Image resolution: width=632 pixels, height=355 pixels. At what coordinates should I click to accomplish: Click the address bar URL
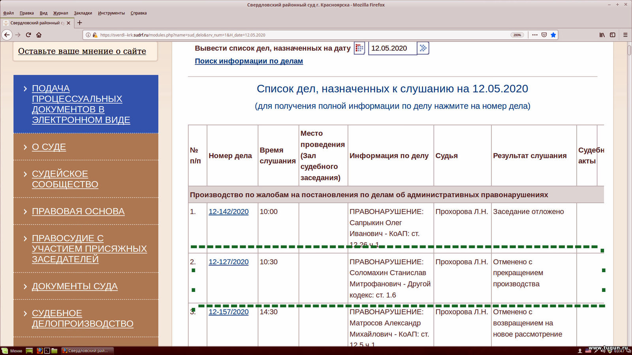point(182,35)
